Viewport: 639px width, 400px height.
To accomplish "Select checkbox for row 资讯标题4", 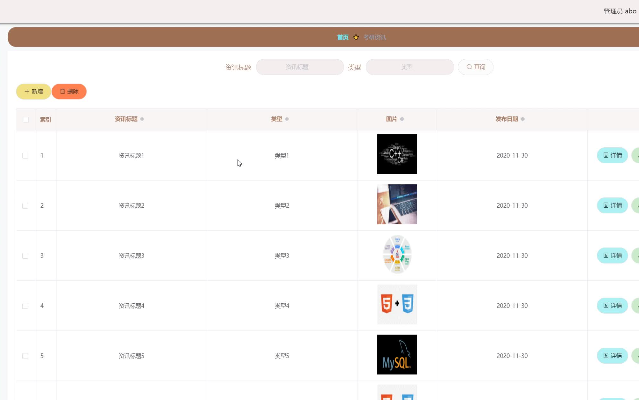I will [x=25, y=306].
